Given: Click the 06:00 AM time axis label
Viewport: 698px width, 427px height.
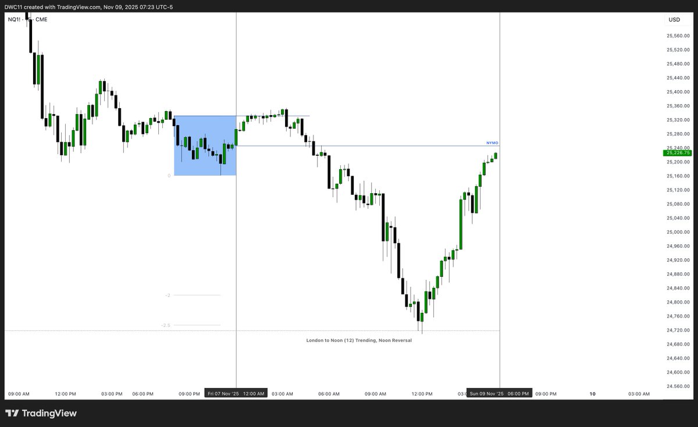Looking at the screenshot, I should click(x=329, y=394).
